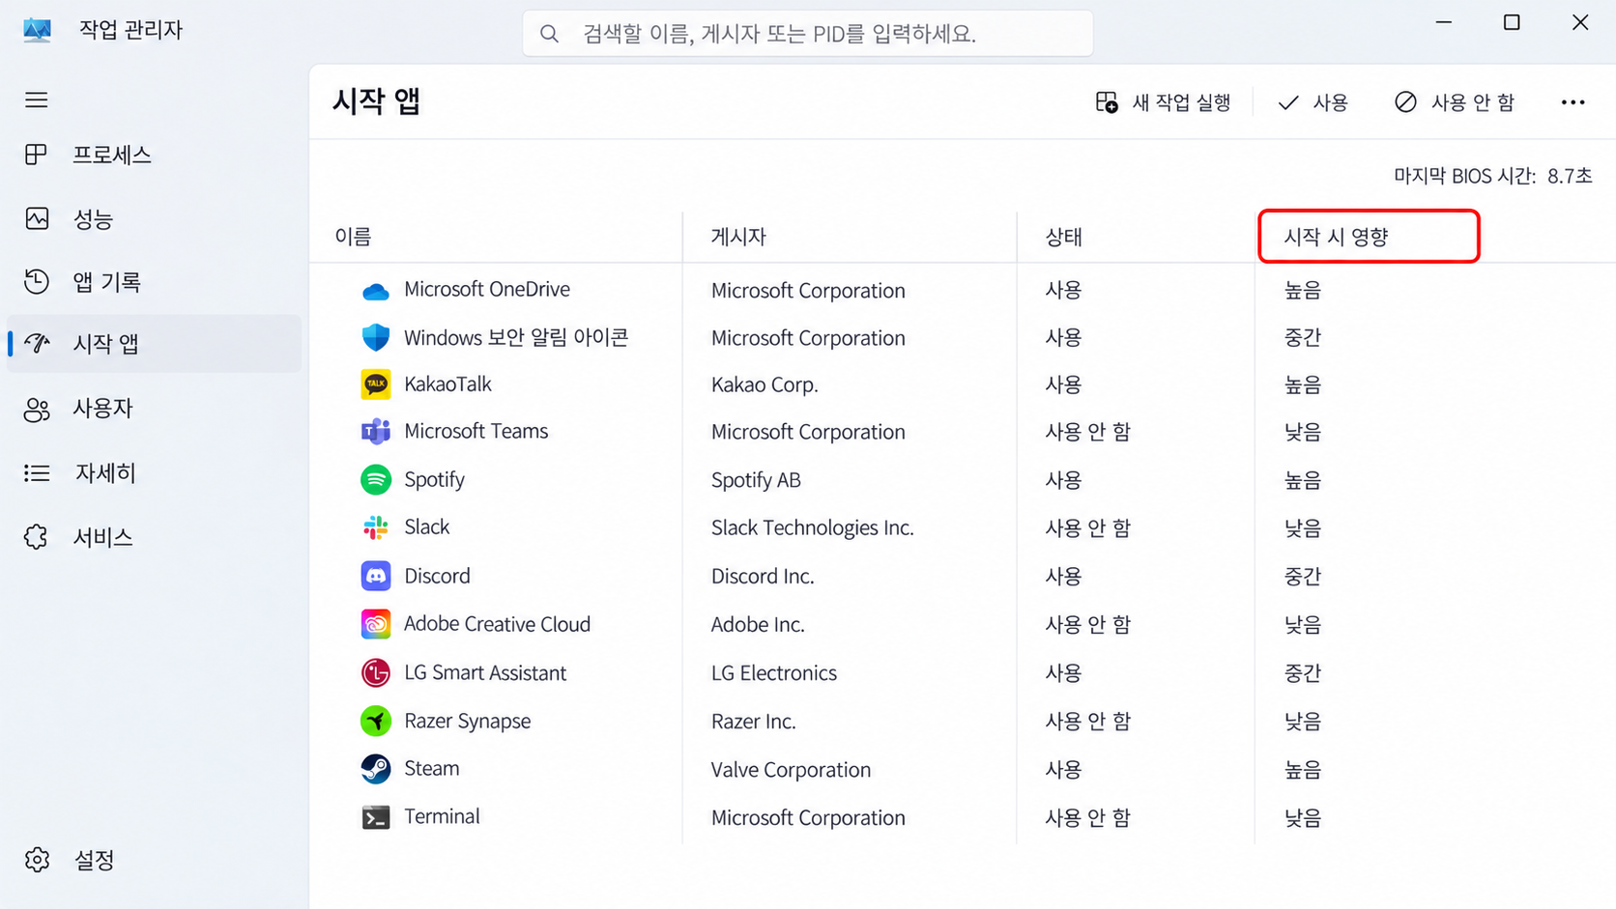Viewport: 1616px width, 909px height.
Task: Click the 서비스 services icon
Action: pyautogui.click(x=37, y=536)
